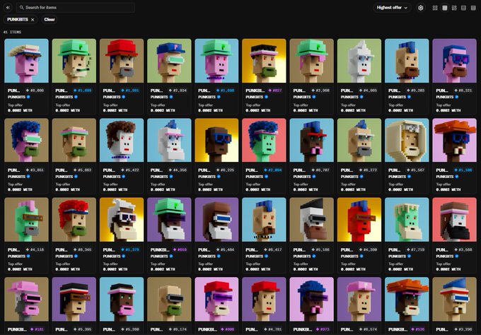This screenshot has height=335, width=481.
Task: Click verified badge on black-bearded punk card
Action: click(x=456, y=257)
